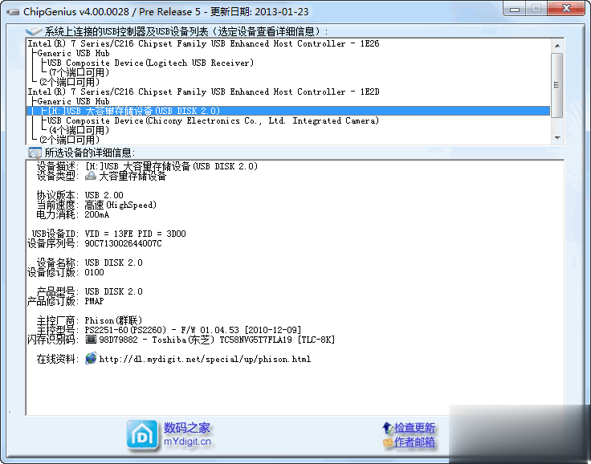Image resolution: width=591 pixels, height=464 pixels.
Task: Click the VID = 13FE PID = 3D00 text
Action: pyautogui.click(x=136, y=234)
